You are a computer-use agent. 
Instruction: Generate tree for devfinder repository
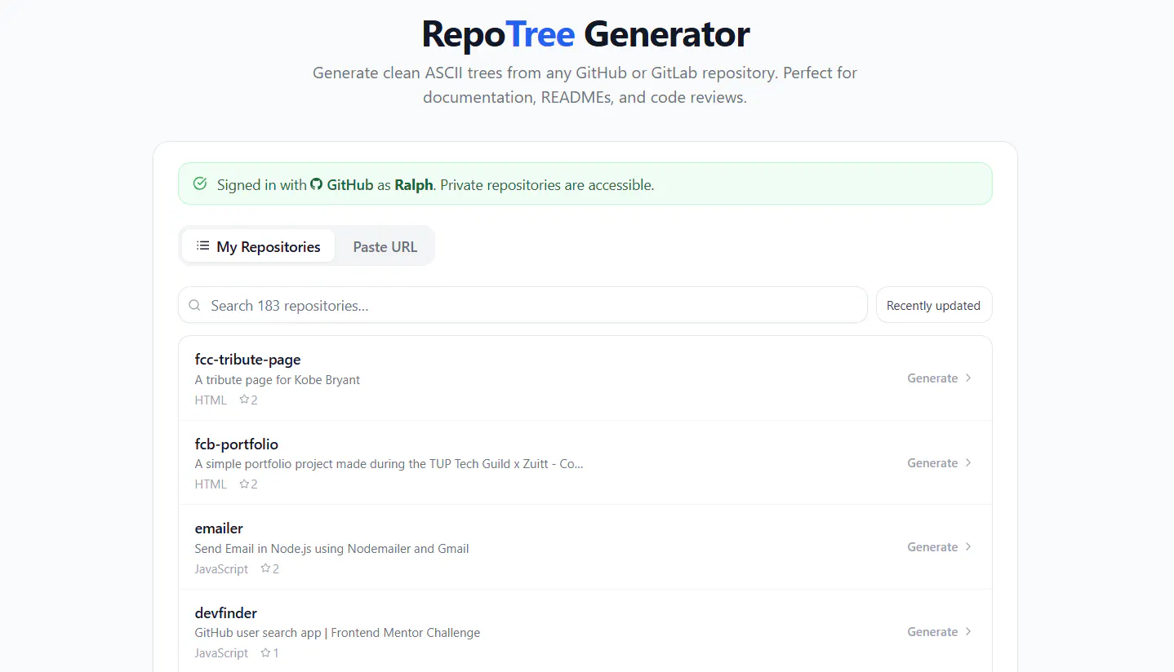coord(940,631)
